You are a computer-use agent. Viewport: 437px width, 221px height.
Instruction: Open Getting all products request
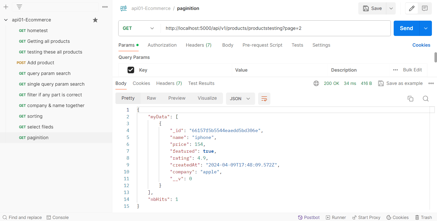point(56,41)
